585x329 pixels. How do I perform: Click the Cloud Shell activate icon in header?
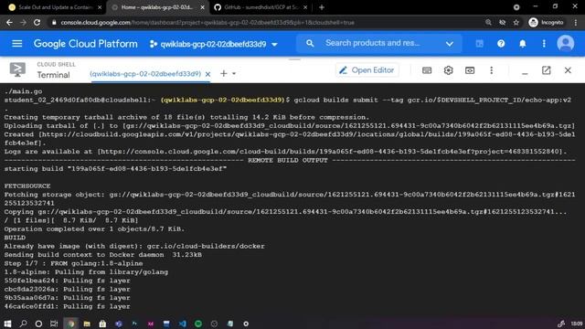tap(479, 44)
